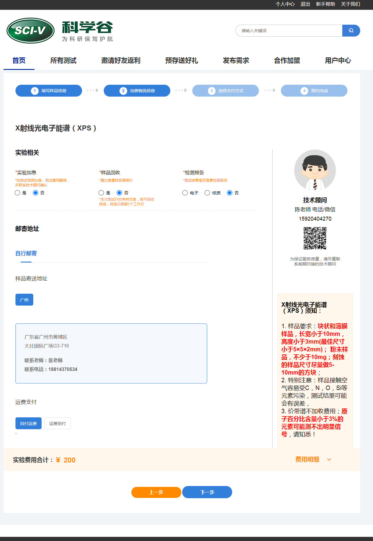Click the search magnifier icon button

pyautogui.click(x=351, y=31)
